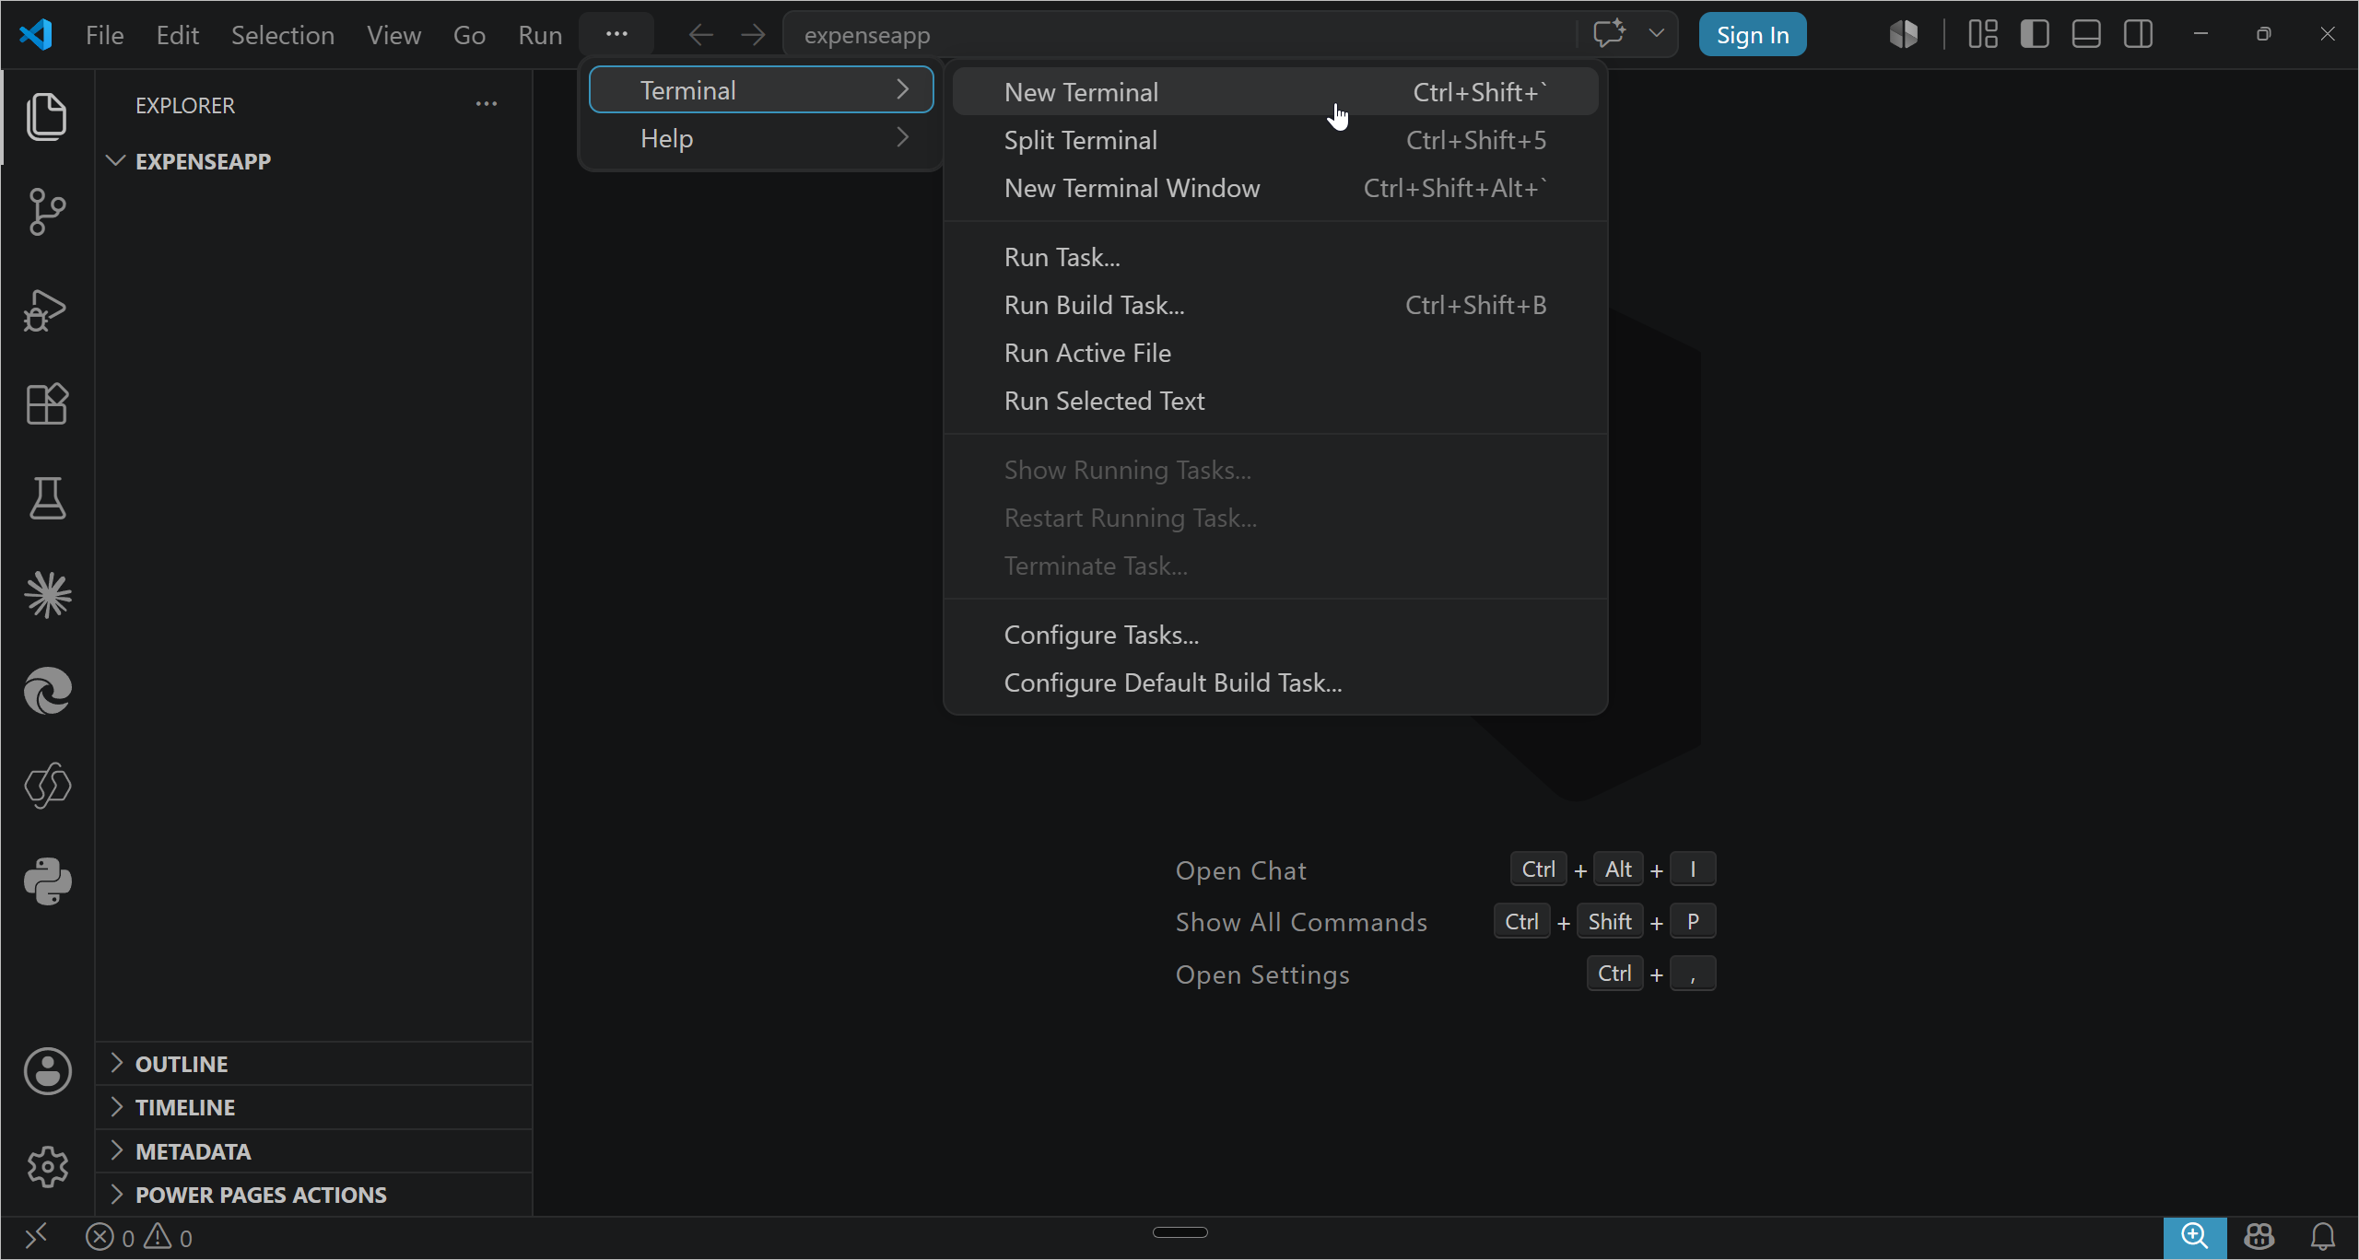
Task: Choose Run Active File
Action: tap(1275, 353)
